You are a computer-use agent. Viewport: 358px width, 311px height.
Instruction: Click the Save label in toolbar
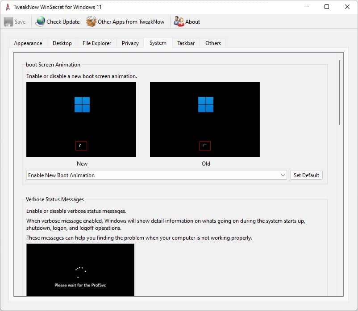pyautogui.click(x=20, y=22)
